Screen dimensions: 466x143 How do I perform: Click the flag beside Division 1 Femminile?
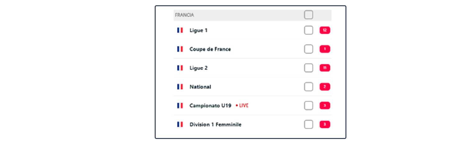[x=180, y=124]
